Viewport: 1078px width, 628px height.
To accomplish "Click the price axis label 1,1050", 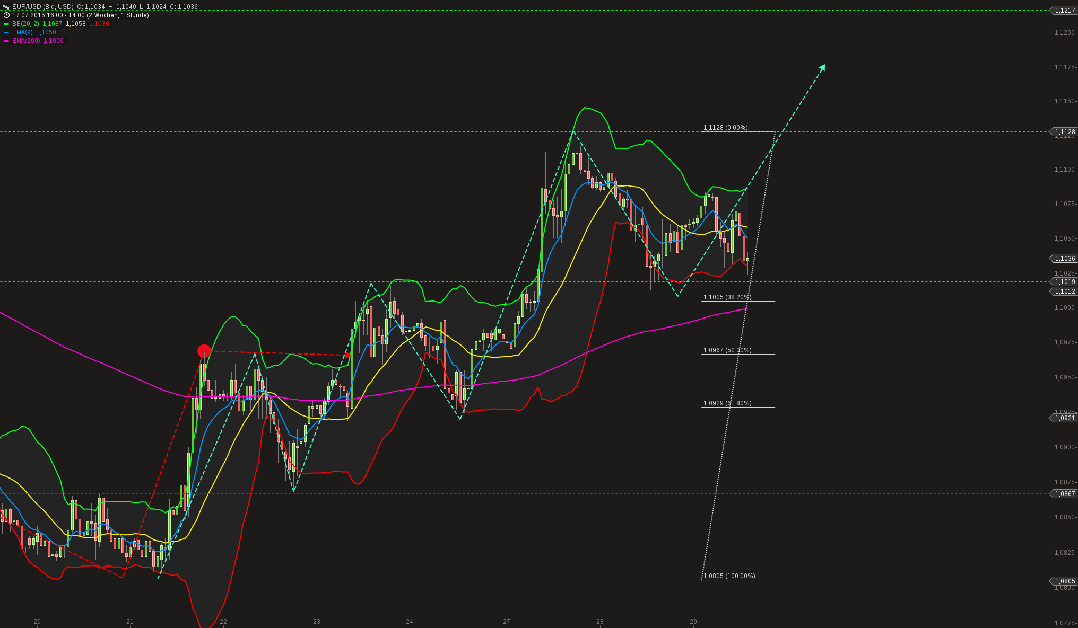I will pyautogui.click(x=1064, y=238).
